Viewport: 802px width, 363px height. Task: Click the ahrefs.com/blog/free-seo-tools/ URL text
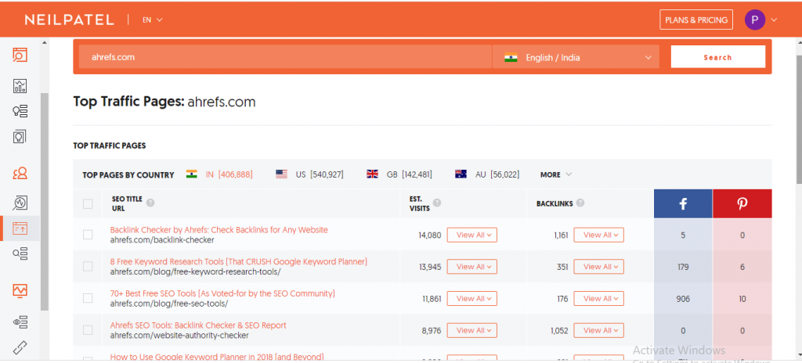169,304
